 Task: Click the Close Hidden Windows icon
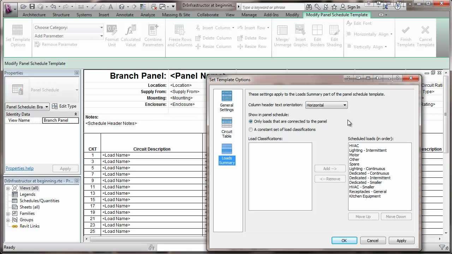point(154,7)
